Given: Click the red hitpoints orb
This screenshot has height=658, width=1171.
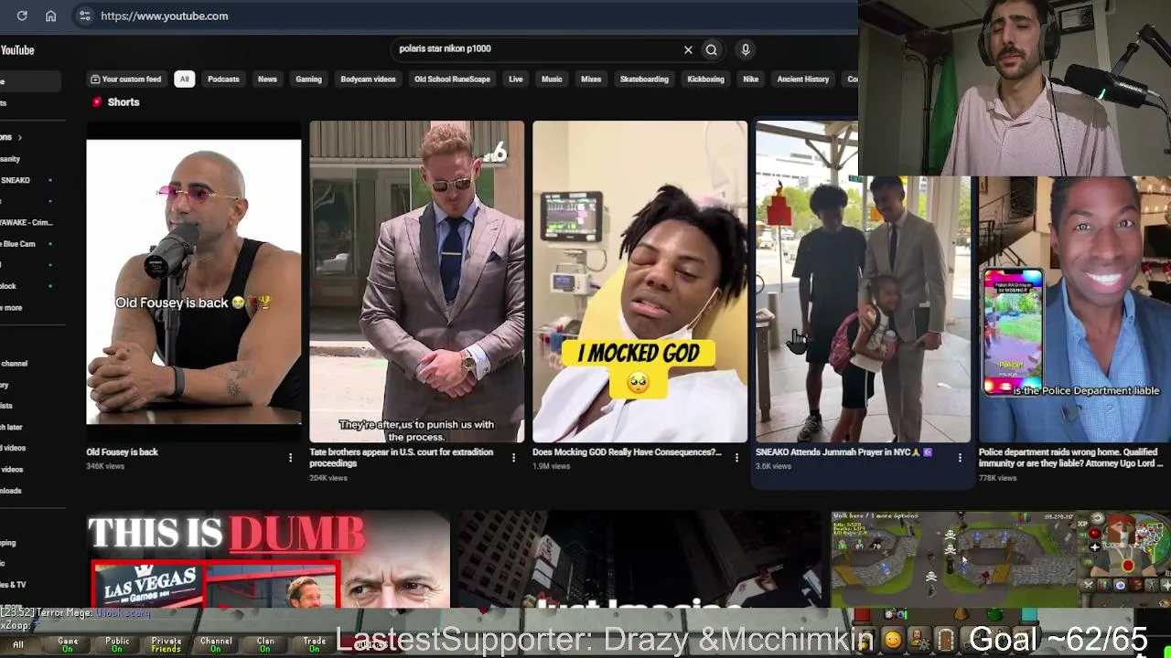Looking at the screenshot, I should tap(1095, 534).
